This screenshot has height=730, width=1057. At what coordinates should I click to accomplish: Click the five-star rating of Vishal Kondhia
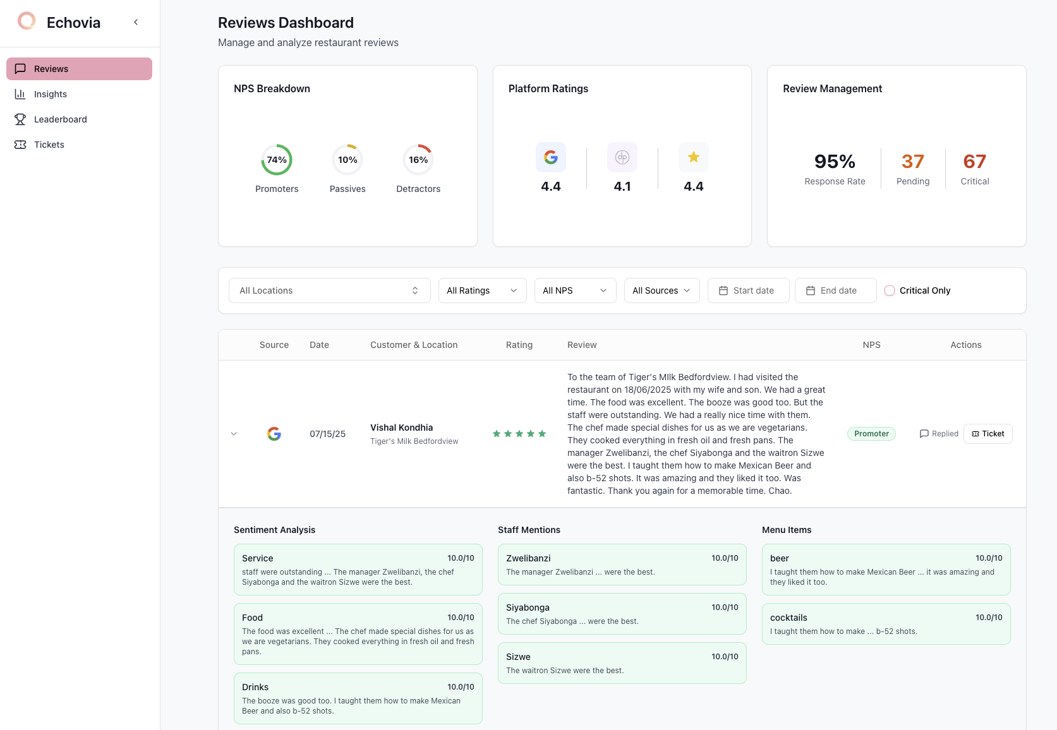519,434
